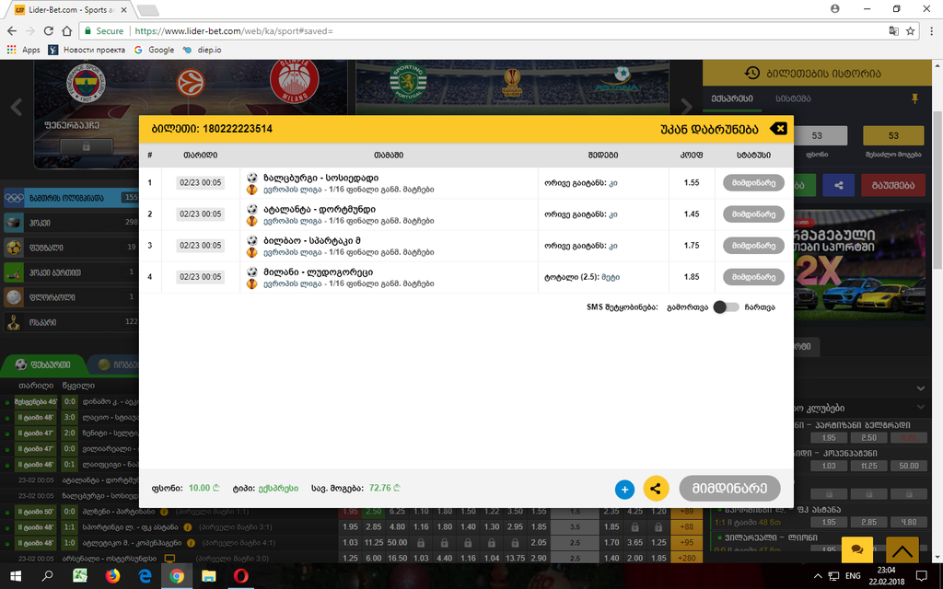Click the +95 more markets button

pos(686,542)
